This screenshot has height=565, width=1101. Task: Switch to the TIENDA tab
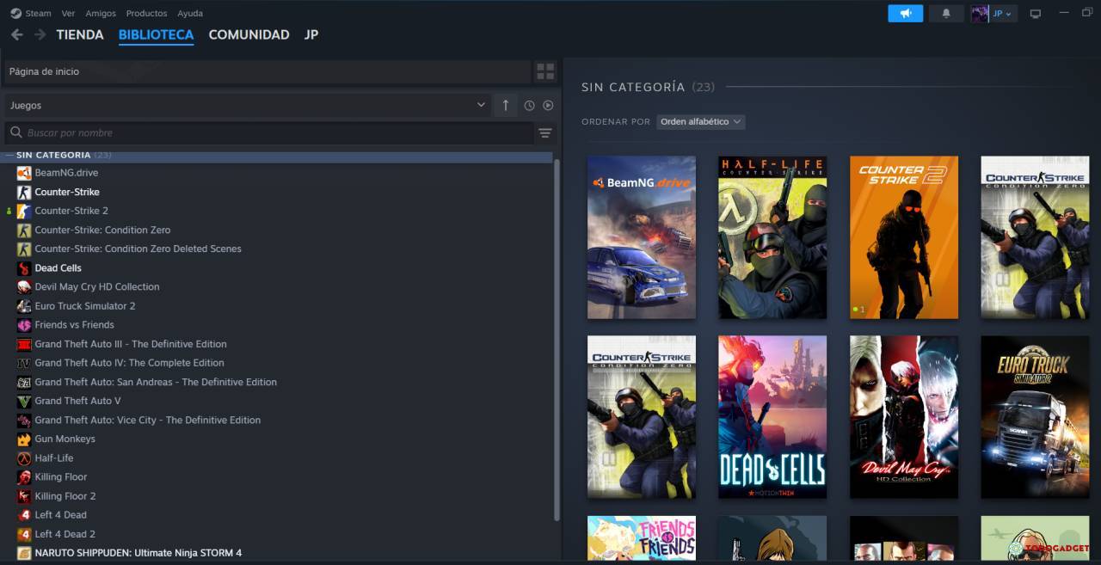80,34
